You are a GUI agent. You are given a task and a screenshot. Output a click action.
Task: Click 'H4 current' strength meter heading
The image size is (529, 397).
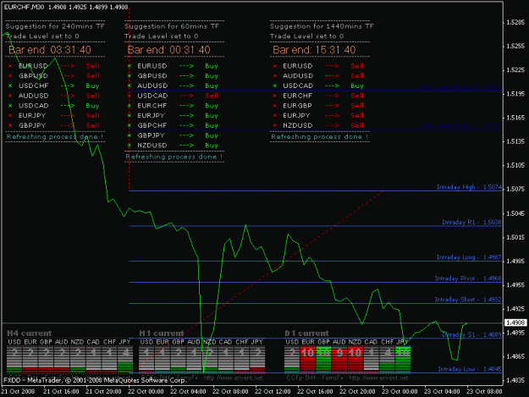coord(30,334)
